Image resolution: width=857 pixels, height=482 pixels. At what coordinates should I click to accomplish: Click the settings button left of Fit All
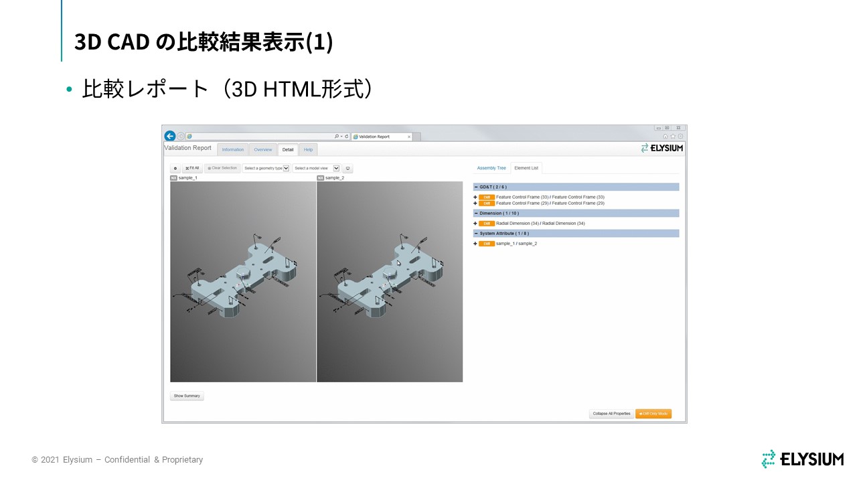coord(175,169)
